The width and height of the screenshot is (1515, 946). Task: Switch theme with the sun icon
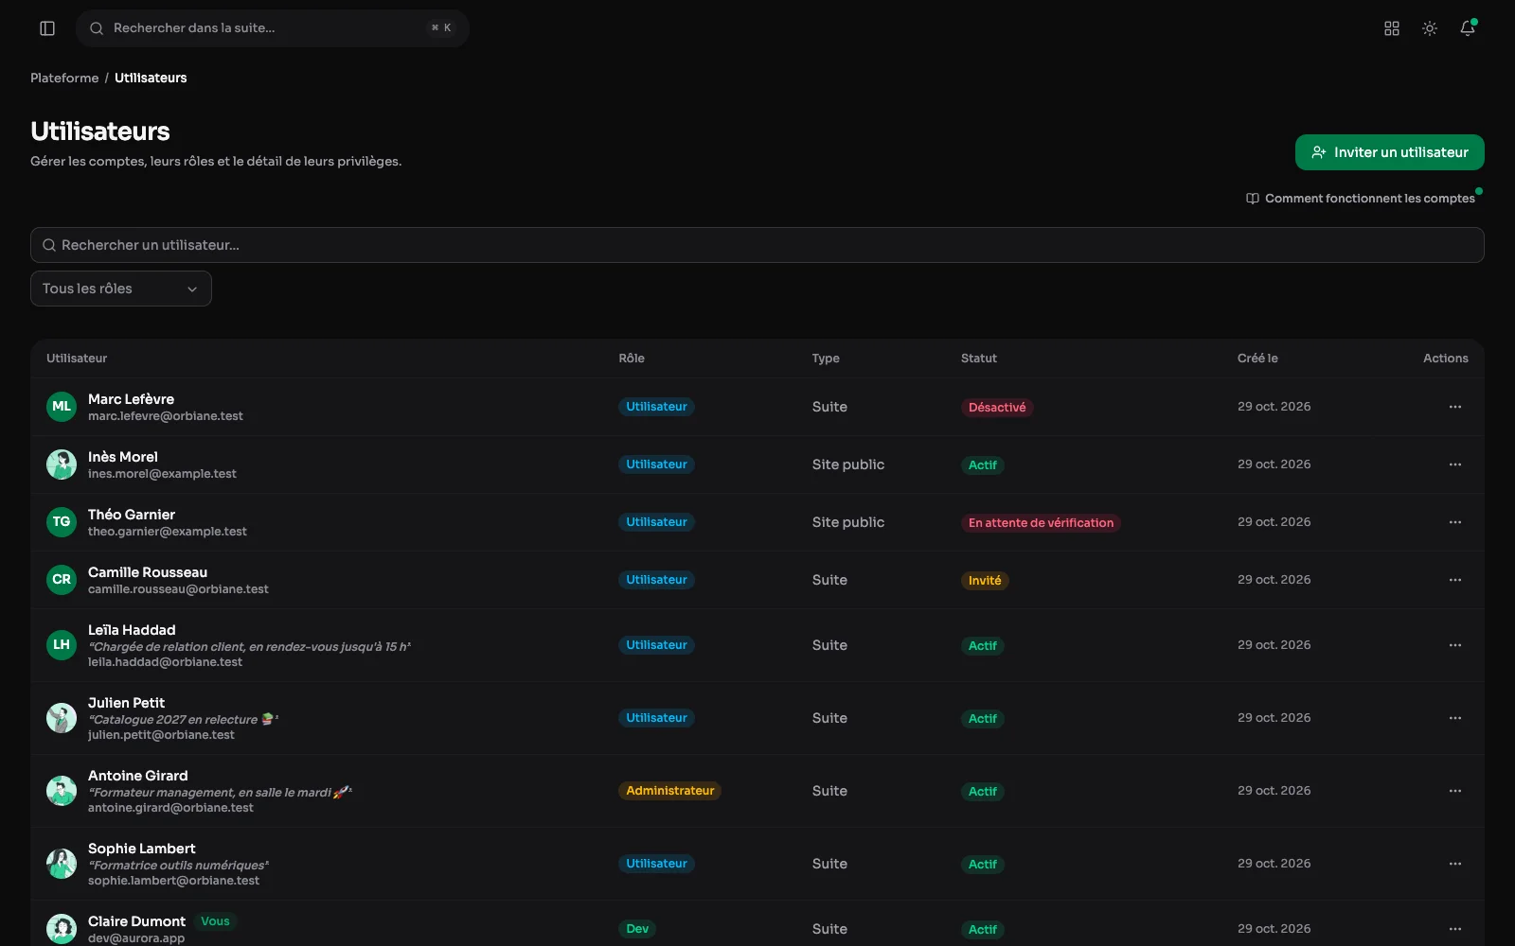point(1430,28)
